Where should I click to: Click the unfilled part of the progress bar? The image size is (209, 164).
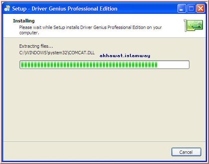pyautogui.click(x=173, y=65)
